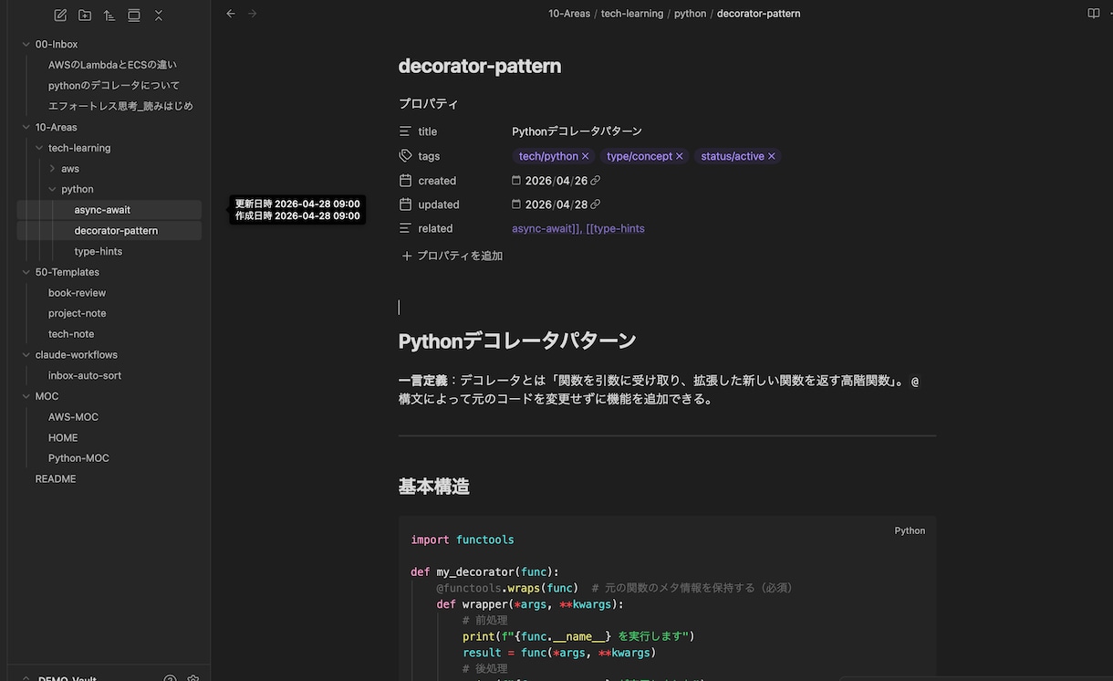The width and height of the screenshot is (1113, 681).
Task: Collapse all folders in the file explorer
Action: pyautogui.click(x=159, y=15)
